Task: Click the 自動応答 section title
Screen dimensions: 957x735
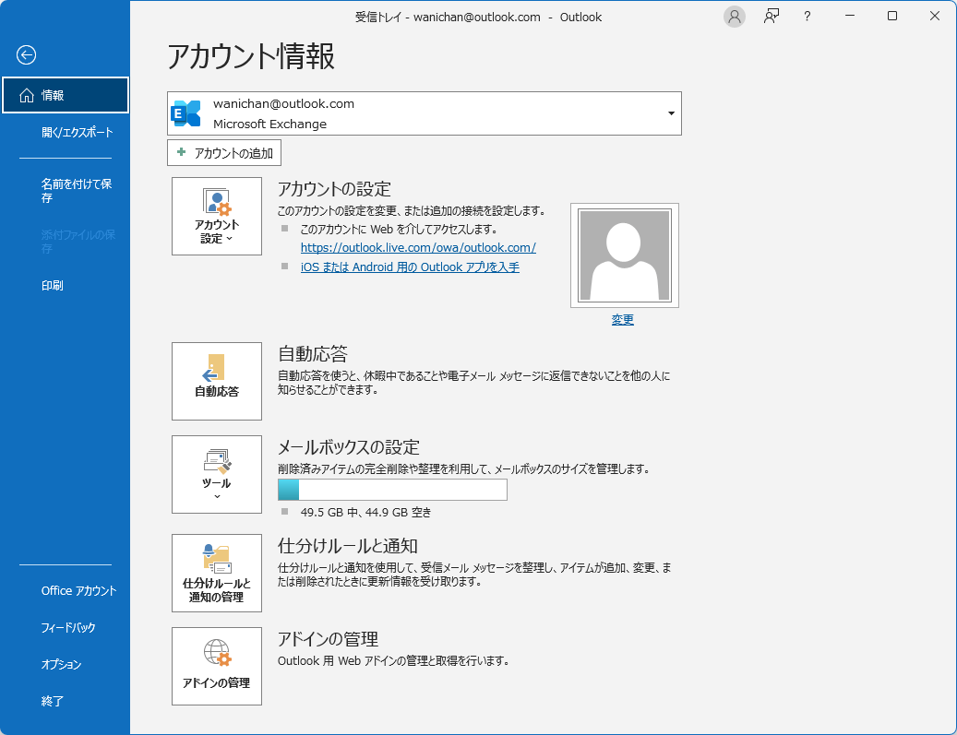Action: [x=313, y=354]
